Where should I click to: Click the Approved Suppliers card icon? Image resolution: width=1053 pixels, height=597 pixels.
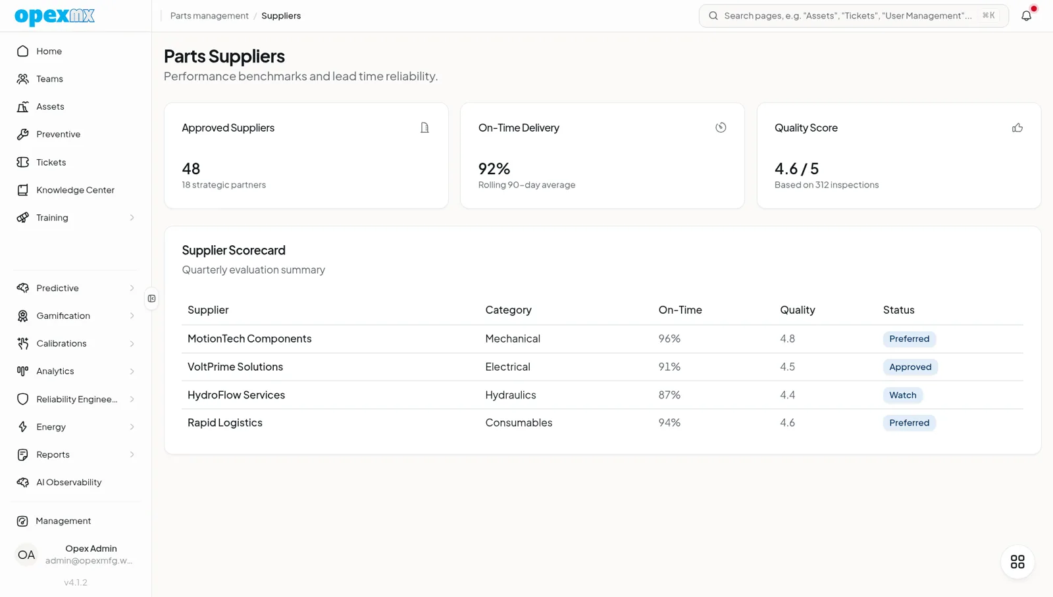click(x=424, y=128)
